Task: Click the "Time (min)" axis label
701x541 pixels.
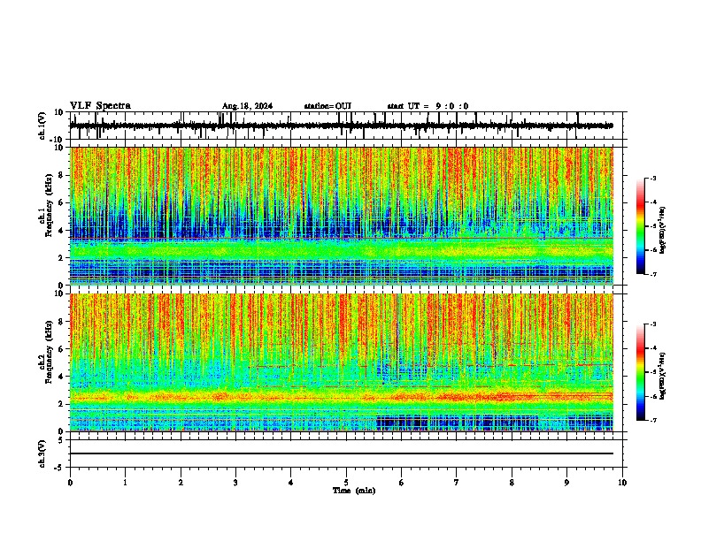Action: pyautogui.click(x=354, y=491)
